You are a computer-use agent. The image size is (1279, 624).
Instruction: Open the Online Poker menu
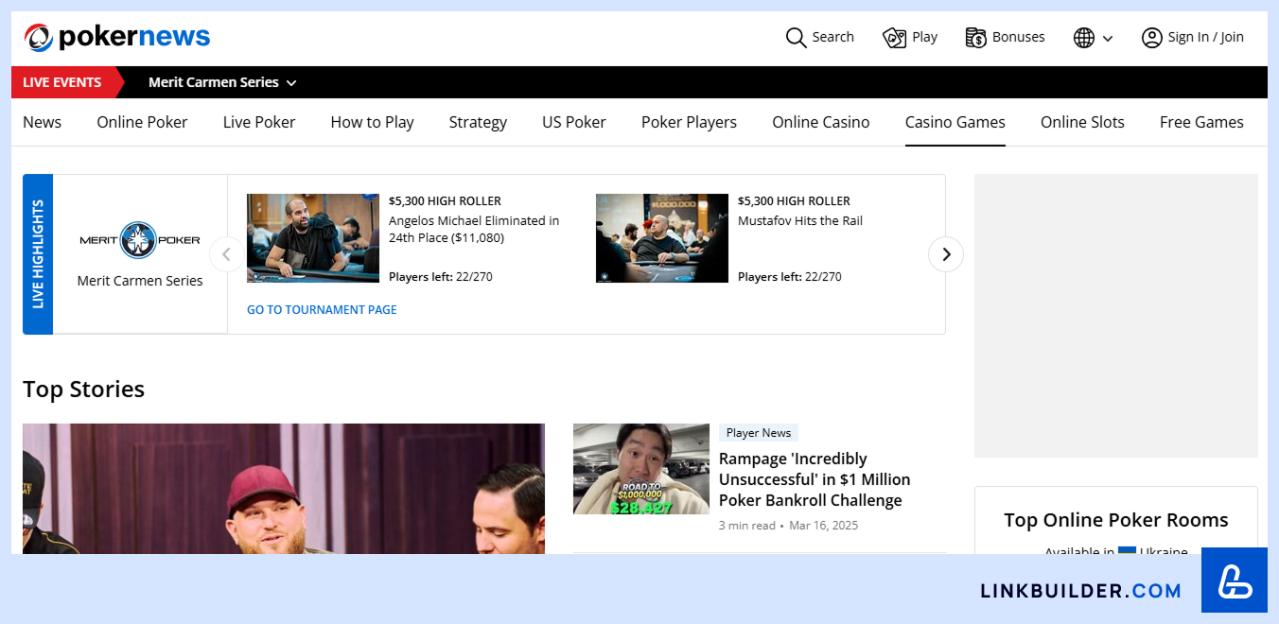[x=142, y=122]
